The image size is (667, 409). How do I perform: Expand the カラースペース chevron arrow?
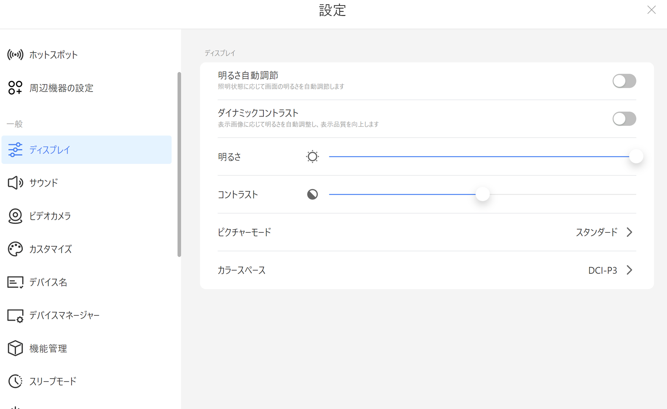[x=630, y=270]
